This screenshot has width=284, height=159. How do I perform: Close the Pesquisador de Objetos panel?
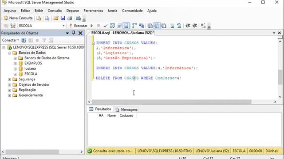coord(80,33)
